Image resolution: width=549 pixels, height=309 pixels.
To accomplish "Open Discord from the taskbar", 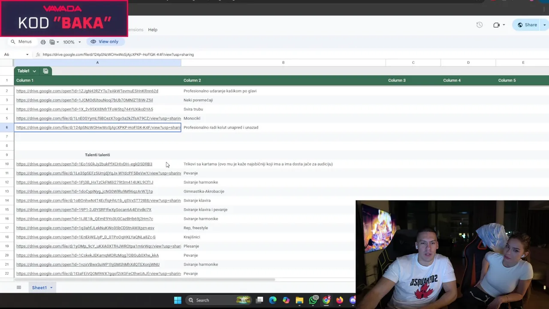I will tap(353, 300).
